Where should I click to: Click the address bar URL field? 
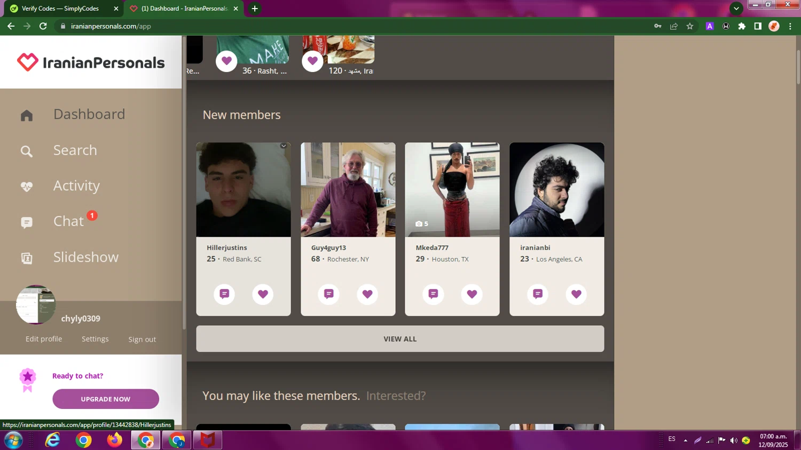(352, 26)
